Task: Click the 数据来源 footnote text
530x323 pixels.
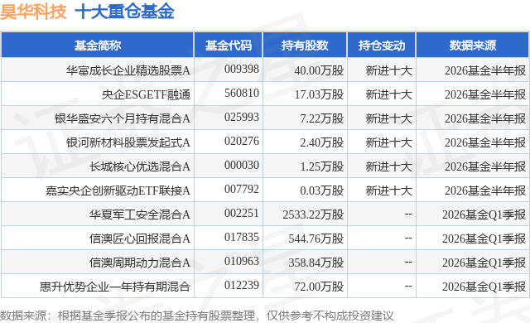Action: [197, 316]
